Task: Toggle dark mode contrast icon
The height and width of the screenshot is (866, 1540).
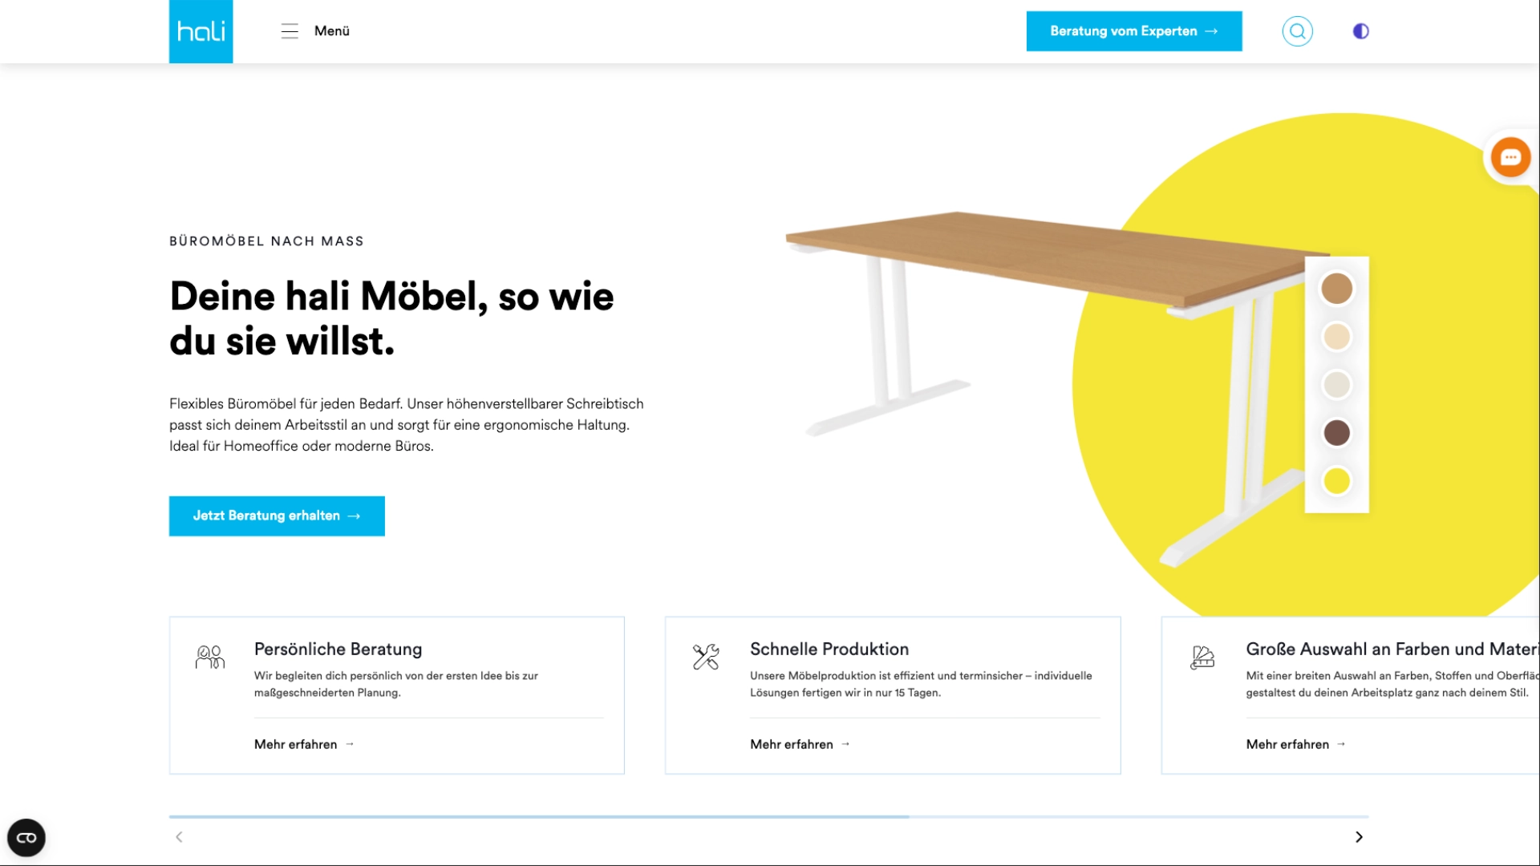Action: 1360,31
